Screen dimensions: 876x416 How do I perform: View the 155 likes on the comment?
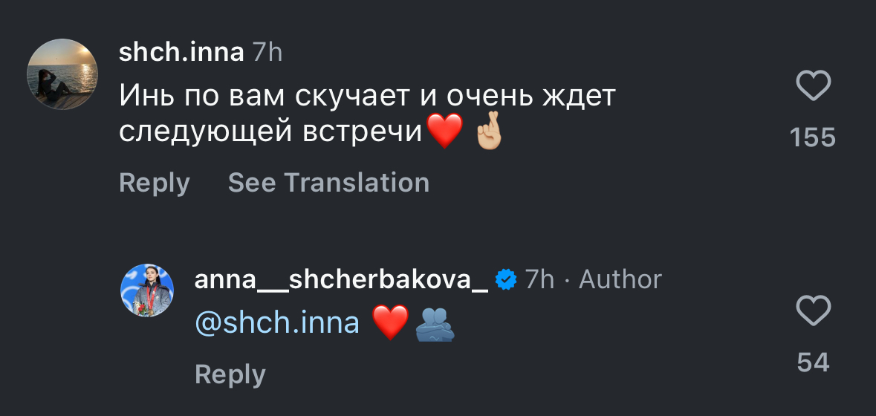pos(813,137)
